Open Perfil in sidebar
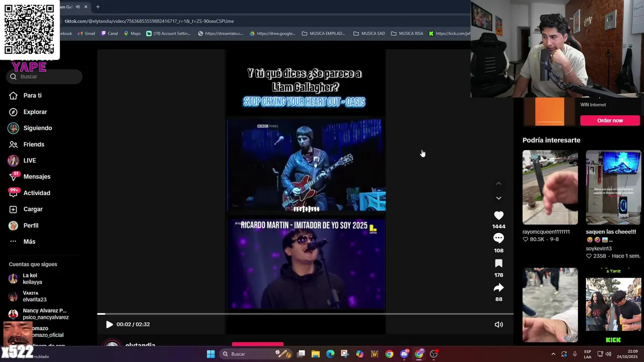 click(x=31, y=225)
